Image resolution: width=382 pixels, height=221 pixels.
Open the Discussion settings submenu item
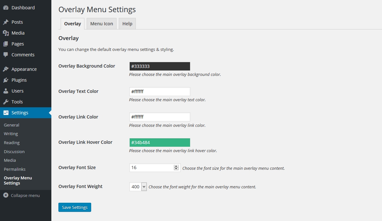(14, 151)
